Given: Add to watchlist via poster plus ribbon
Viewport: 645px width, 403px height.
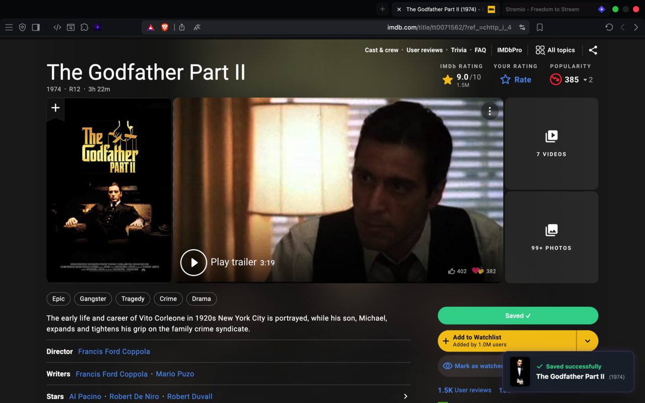Looking at the screenshot, I should [55, 108].
